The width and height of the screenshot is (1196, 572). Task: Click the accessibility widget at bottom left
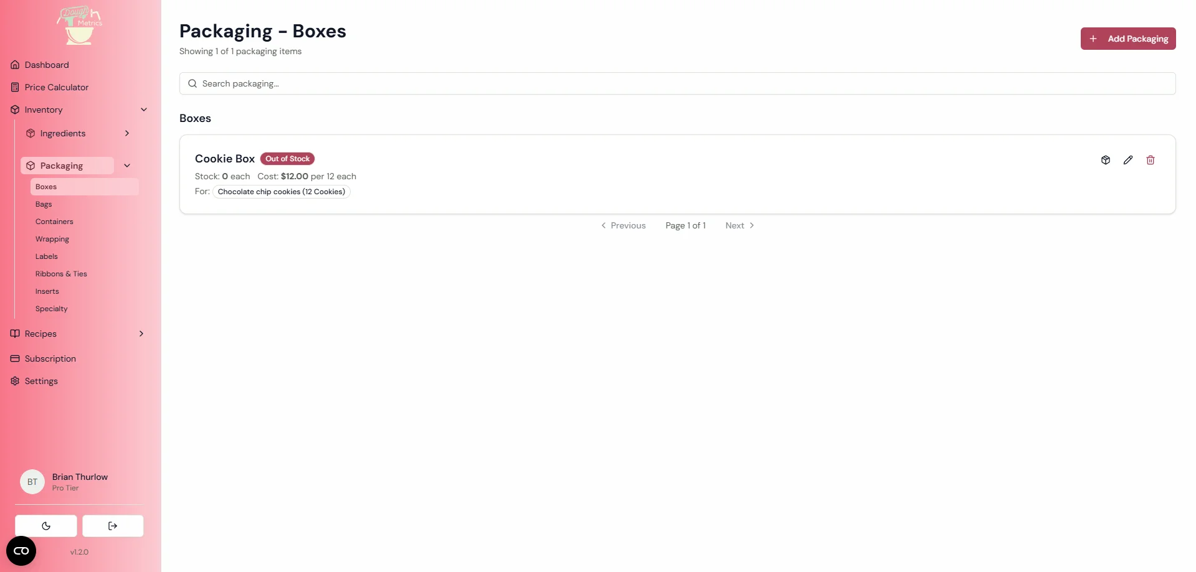(21, 550)
